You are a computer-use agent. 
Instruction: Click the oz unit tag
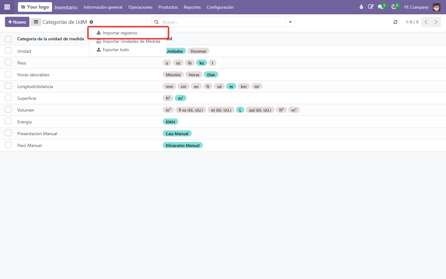pyautogui.click(x=178, y=63)
